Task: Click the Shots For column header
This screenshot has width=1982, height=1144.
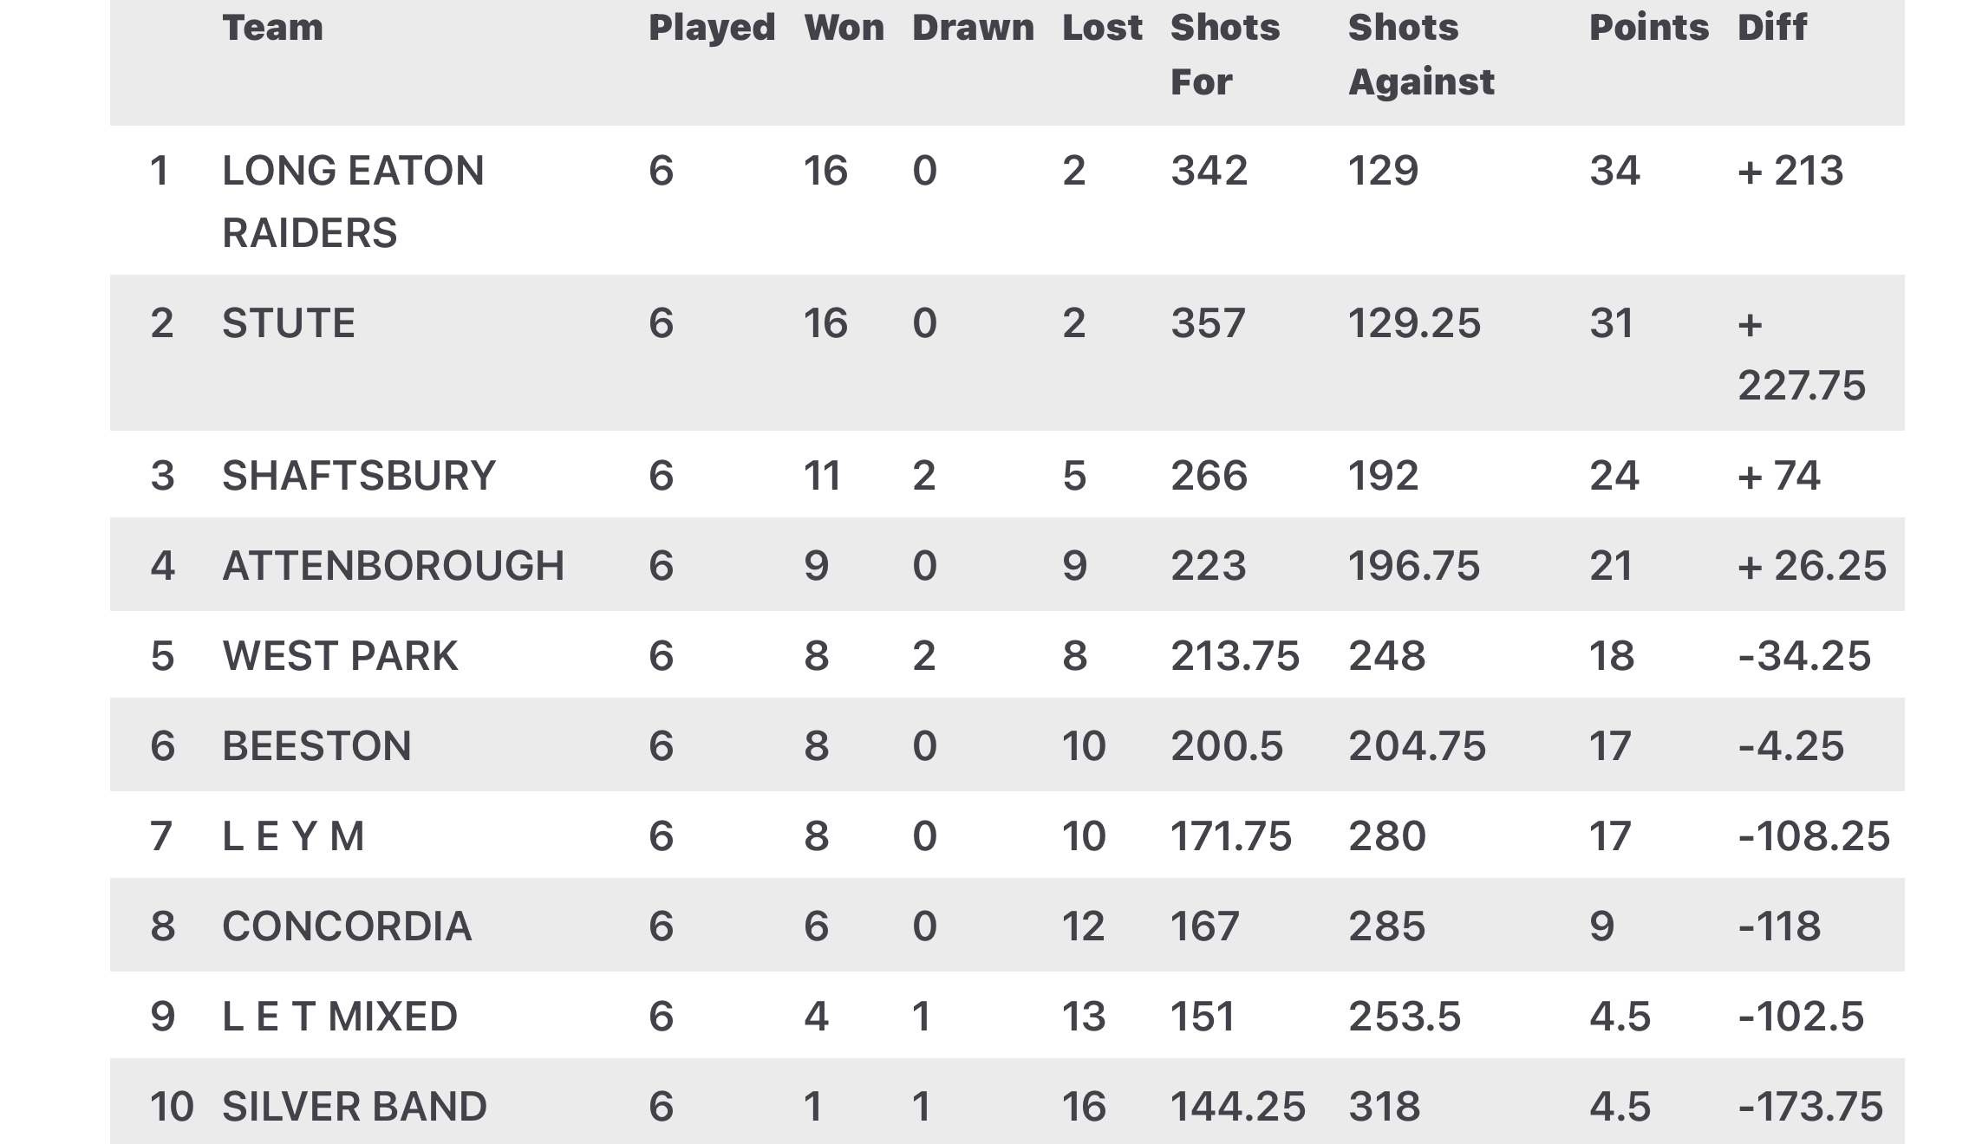Action: click(1224, 54)
